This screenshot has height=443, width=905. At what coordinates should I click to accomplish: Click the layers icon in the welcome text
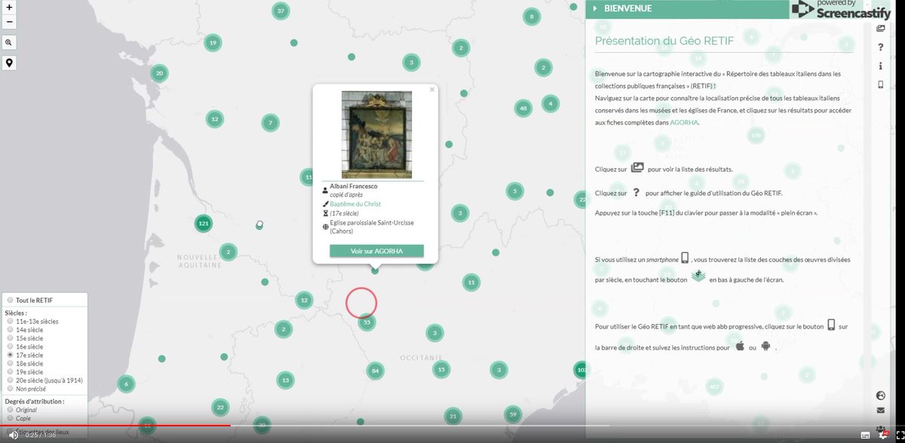pyautogui.click(x=698, y=276)
